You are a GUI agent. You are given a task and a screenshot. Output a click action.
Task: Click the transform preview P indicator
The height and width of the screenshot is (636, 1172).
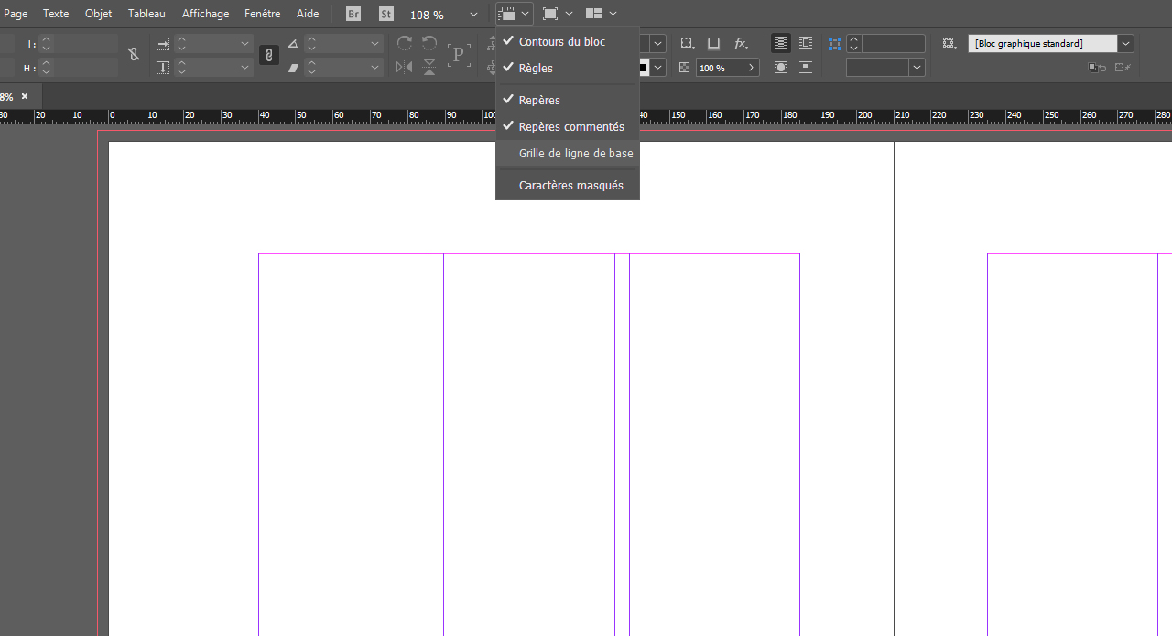click(459, 55)
